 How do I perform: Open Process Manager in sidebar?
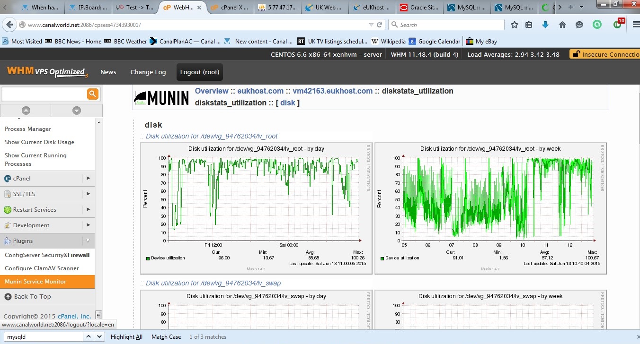pos(28,129)
